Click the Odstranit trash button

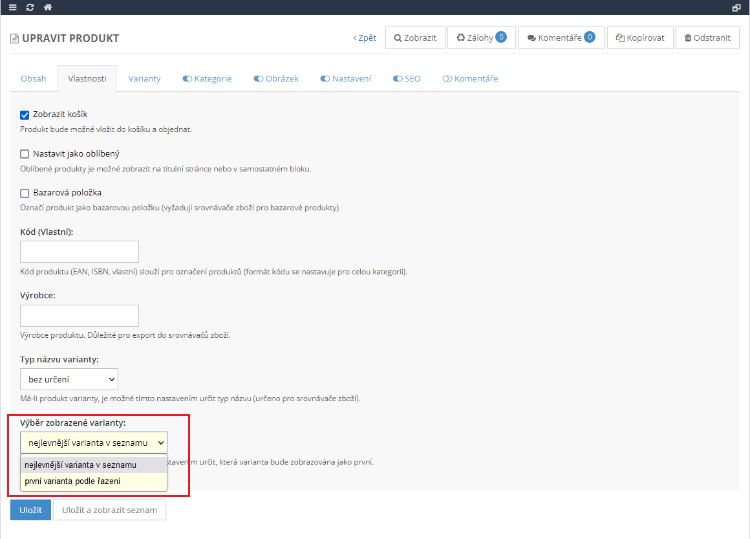click(707, 38)
